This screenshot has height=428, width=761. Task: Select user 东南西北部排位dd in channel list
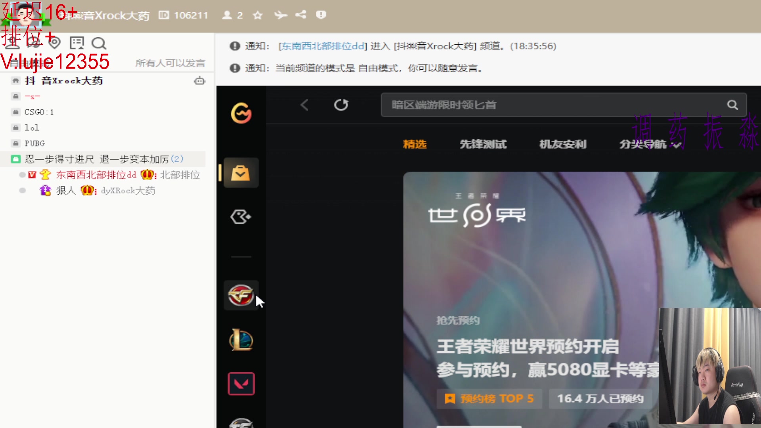tap(96, 175)
